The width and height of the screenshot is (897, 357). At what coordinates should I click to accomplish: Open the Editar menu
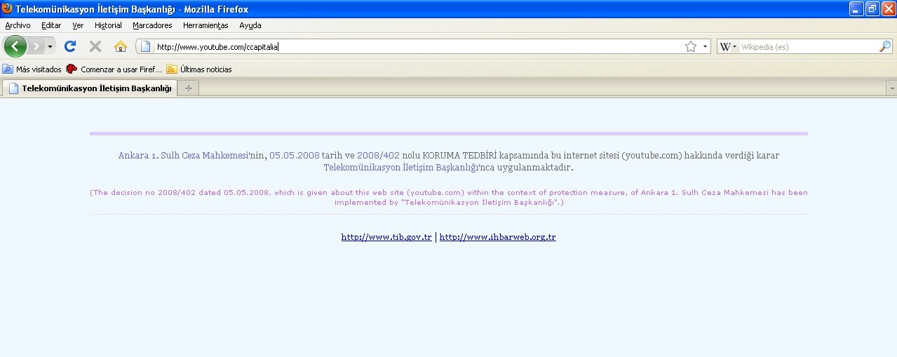click(x=51, y=25)
